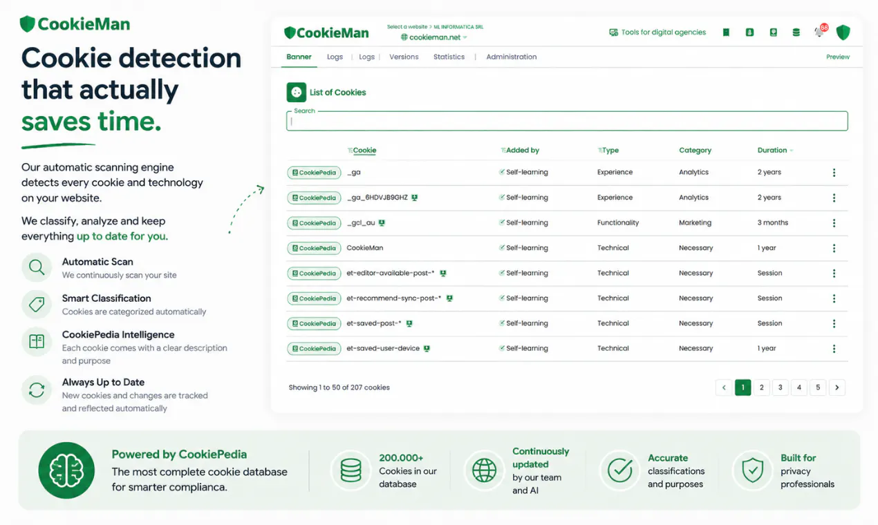
Task: Go to page 4 of cookies
Action: coord(799,388)
